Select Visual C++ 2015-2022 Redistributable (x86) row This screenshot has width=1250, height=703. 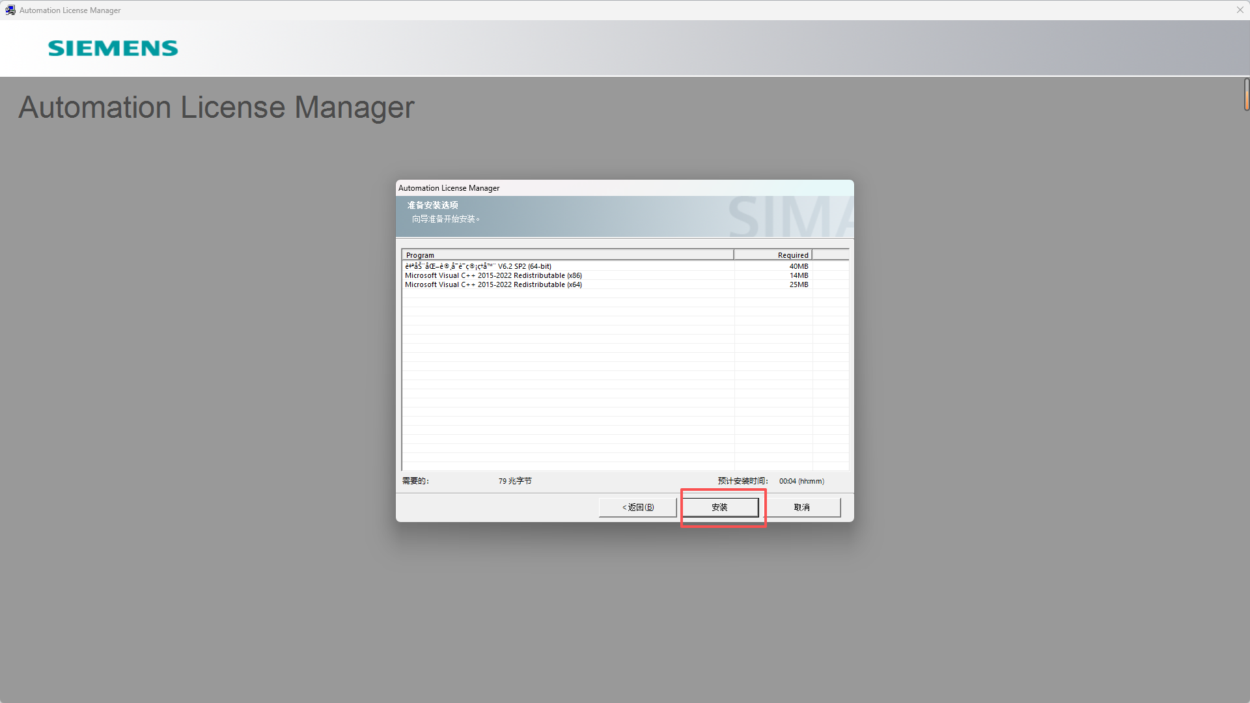[493, 275]
